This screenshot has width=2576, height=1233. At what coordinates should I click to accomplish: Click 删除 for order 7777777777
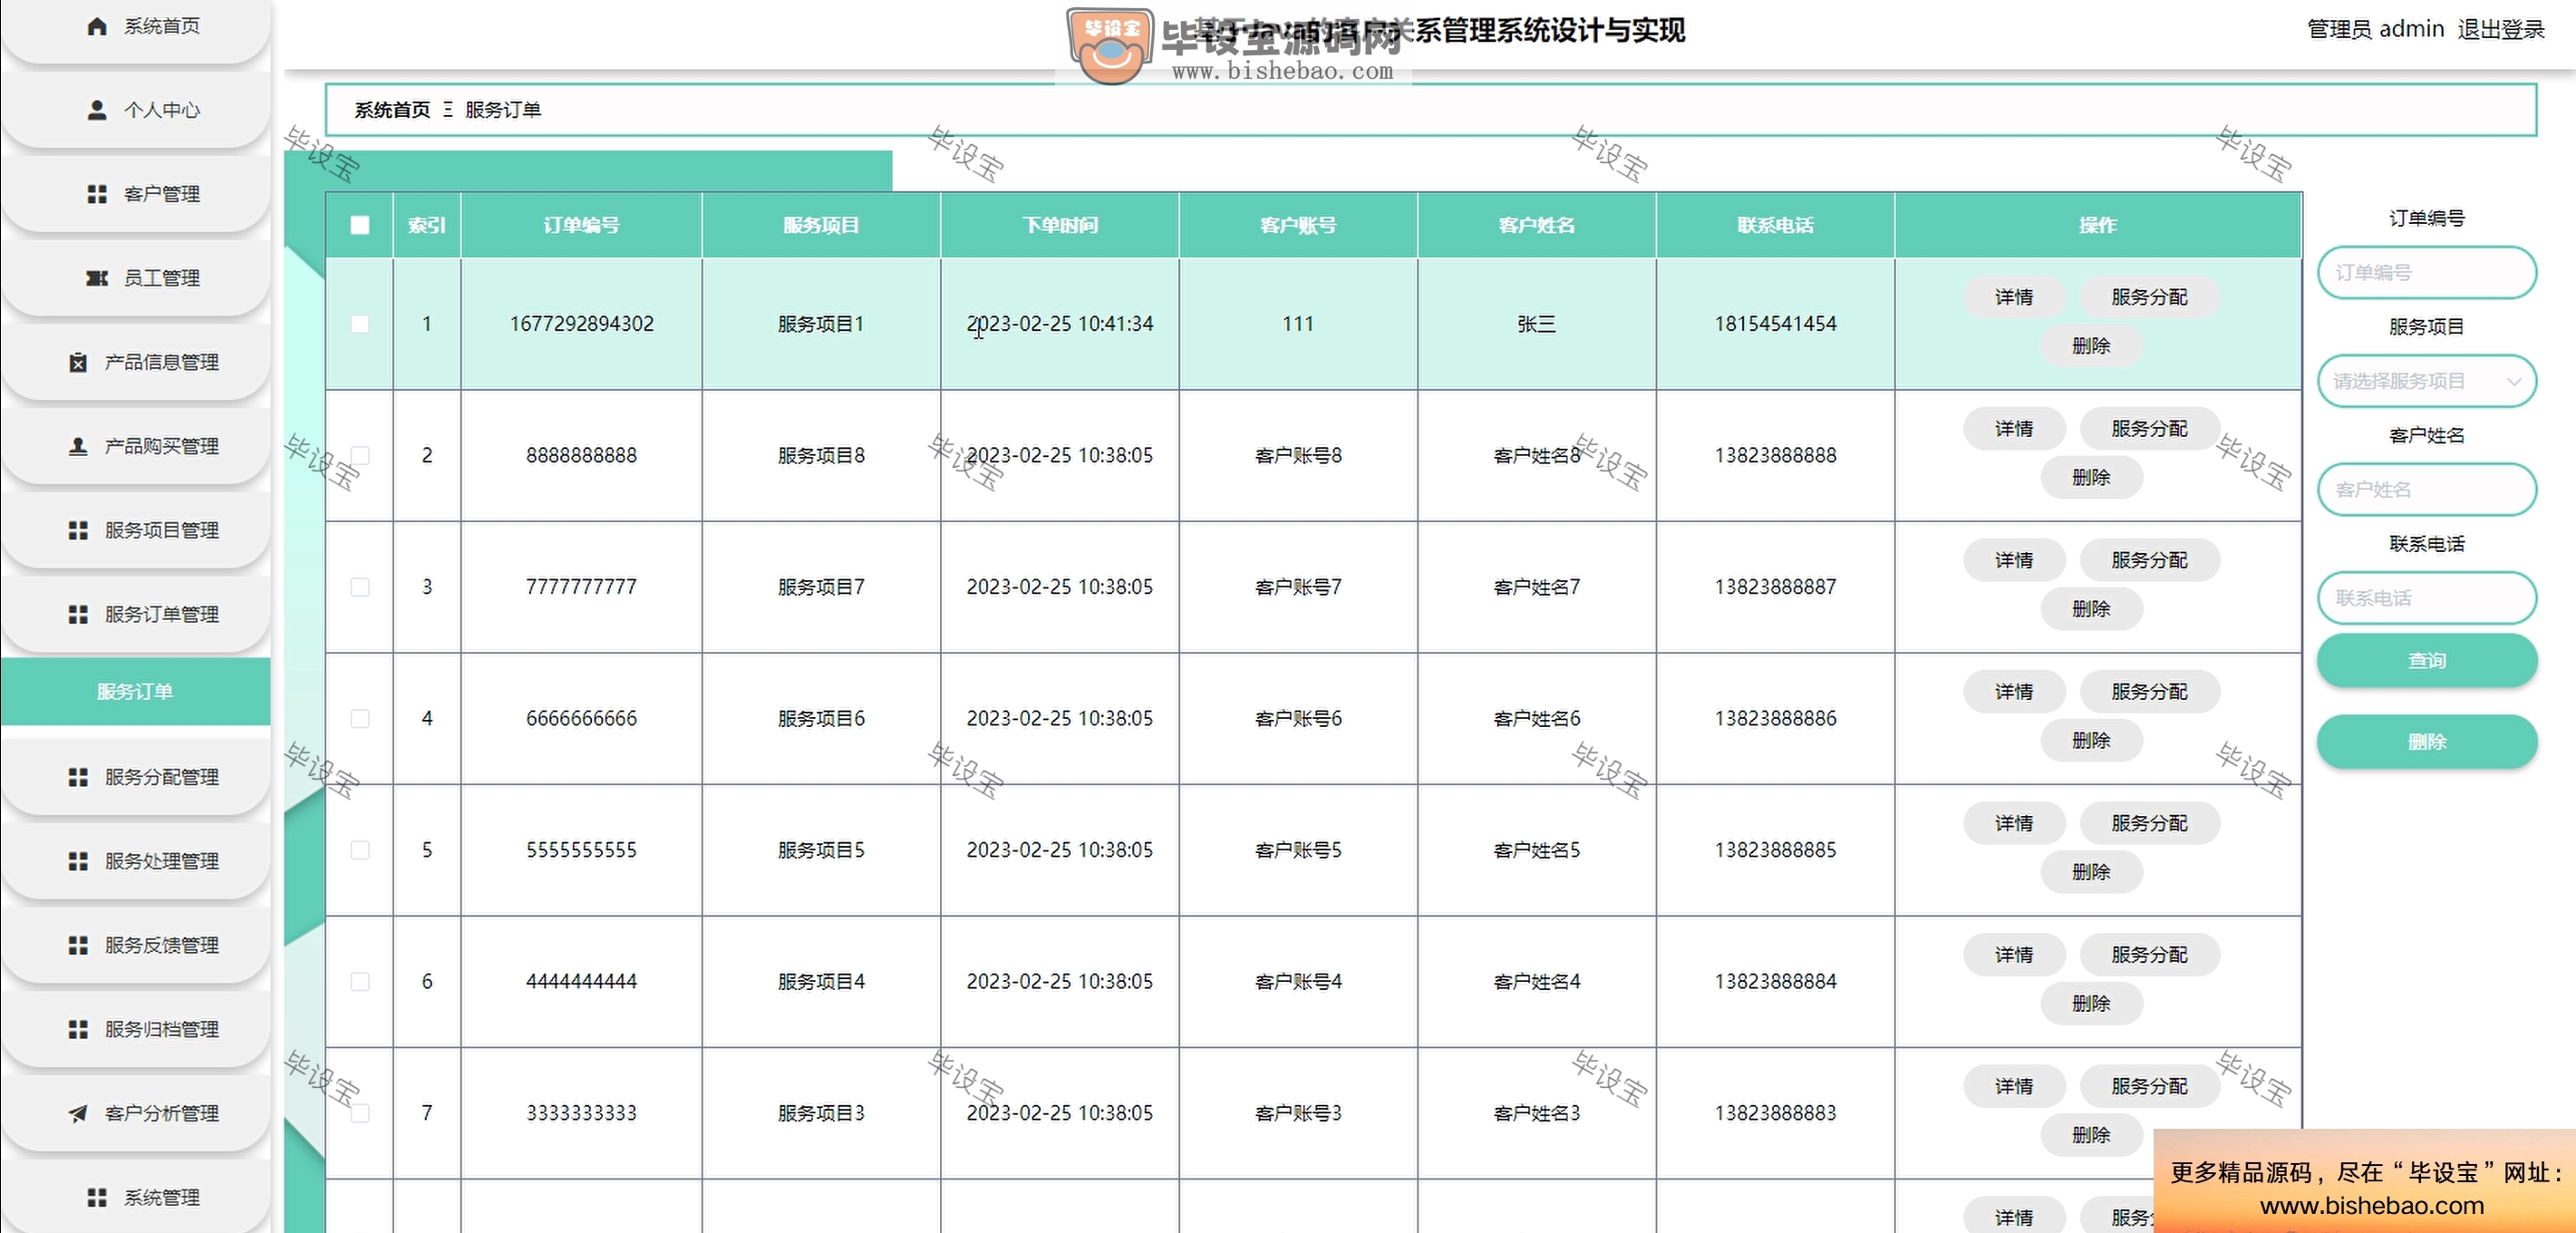(2091, 609)
